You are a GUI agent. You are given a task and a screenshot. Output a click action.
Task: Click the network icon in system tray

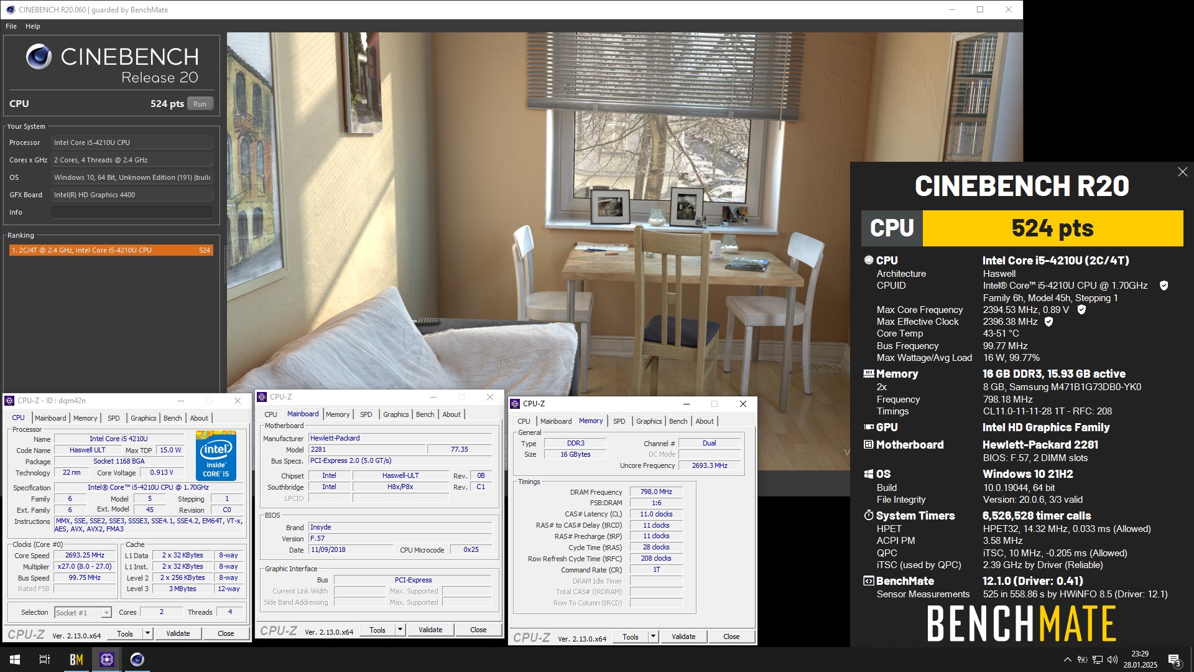1098,660
